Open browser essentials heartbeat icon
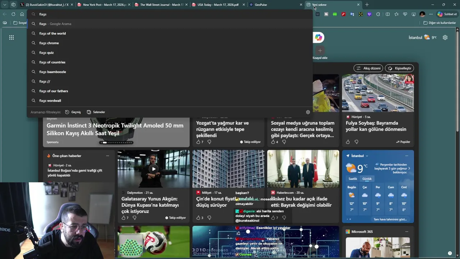 [405, 14]
